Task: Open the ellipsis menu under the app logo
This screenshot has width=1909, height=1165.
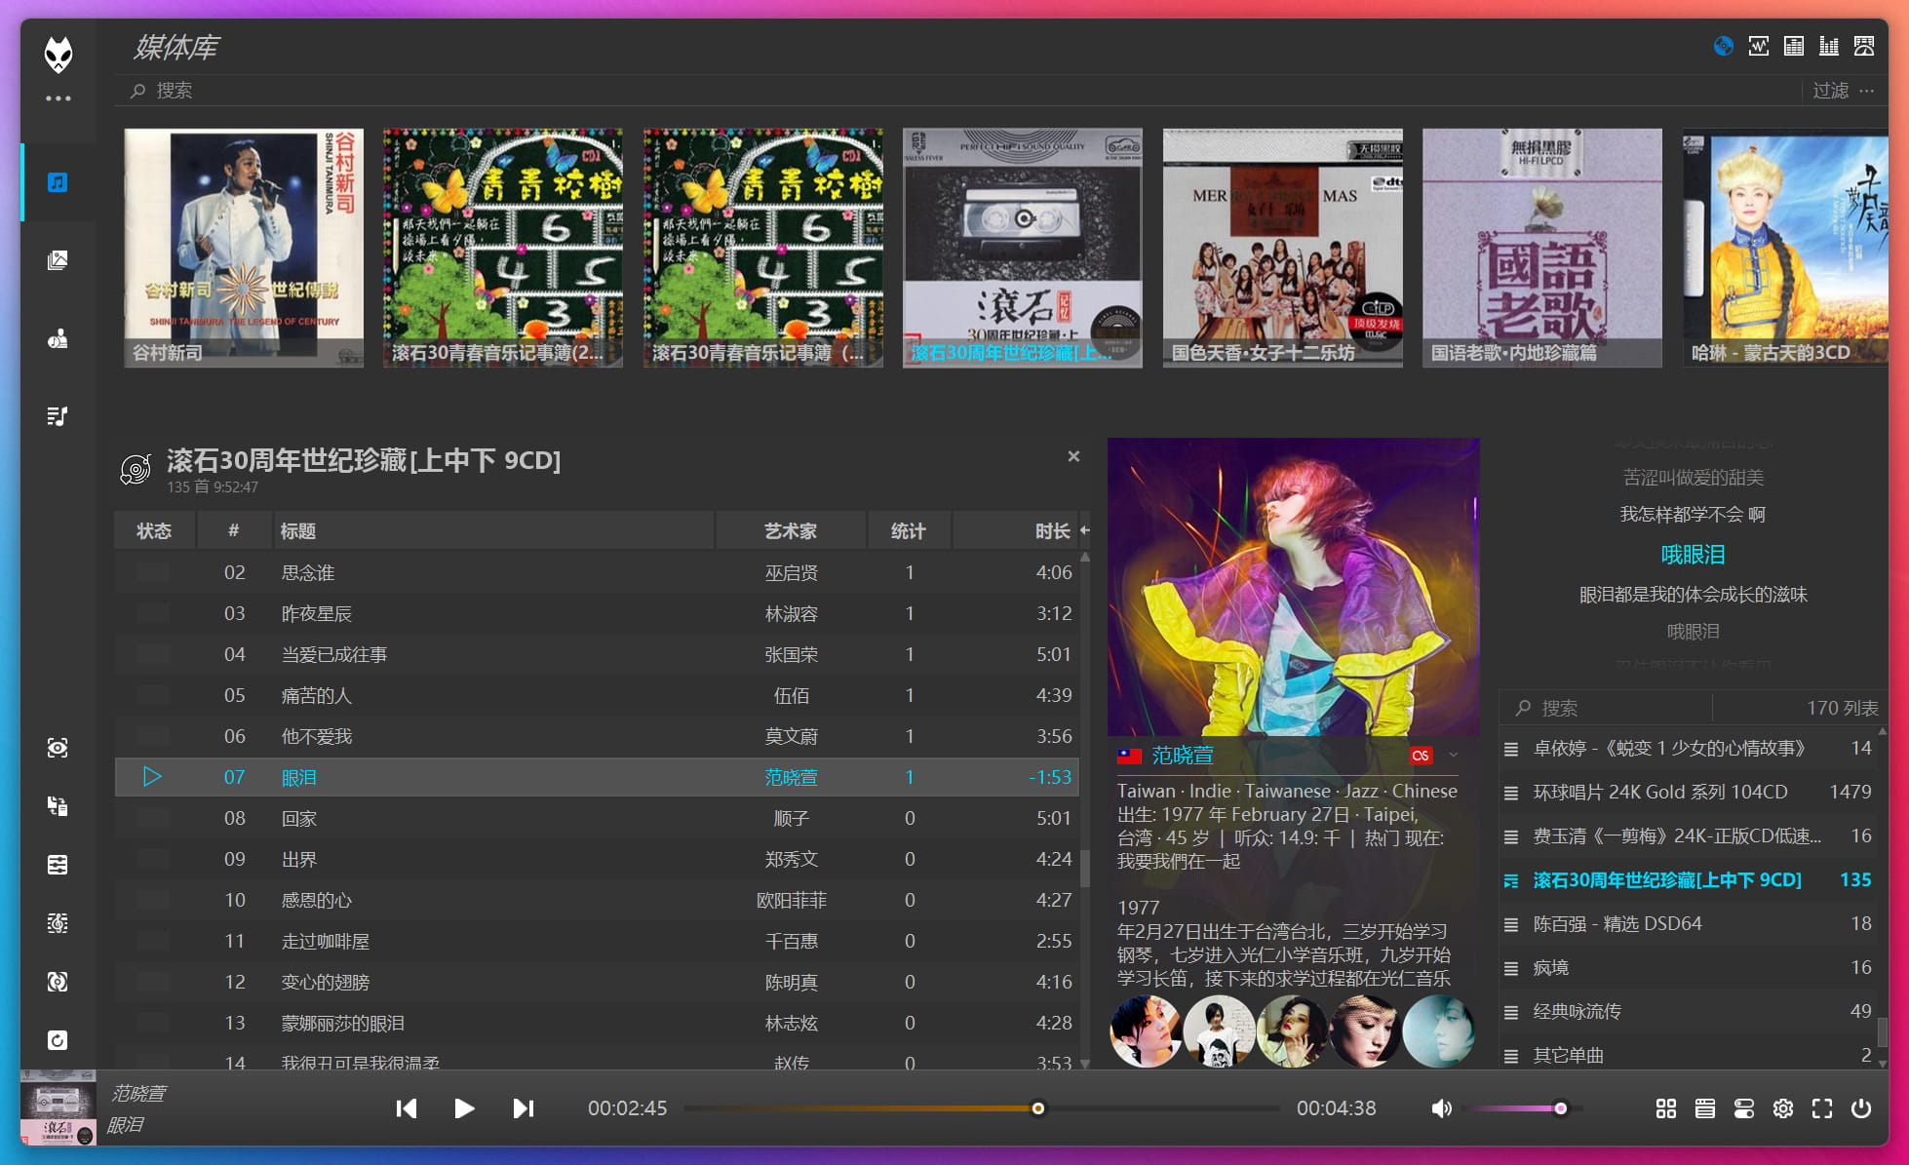Action: click(58, 97)
